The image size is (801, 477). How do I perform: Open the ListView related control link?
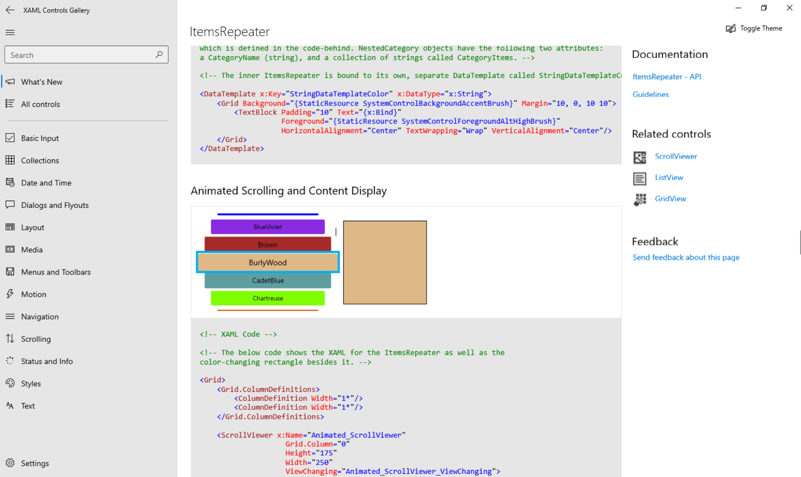[x=669, y=177]
